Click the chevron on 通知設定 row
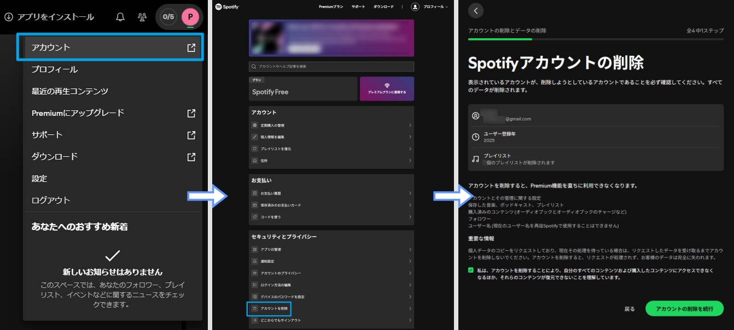734x330 pixels. click(410, 261)
